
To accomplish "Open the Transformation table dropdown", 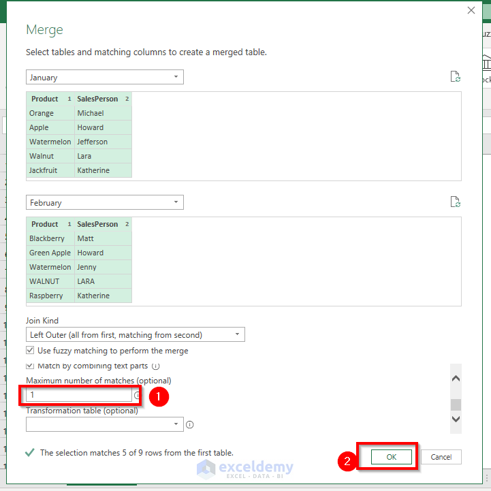I will [105, 424].
